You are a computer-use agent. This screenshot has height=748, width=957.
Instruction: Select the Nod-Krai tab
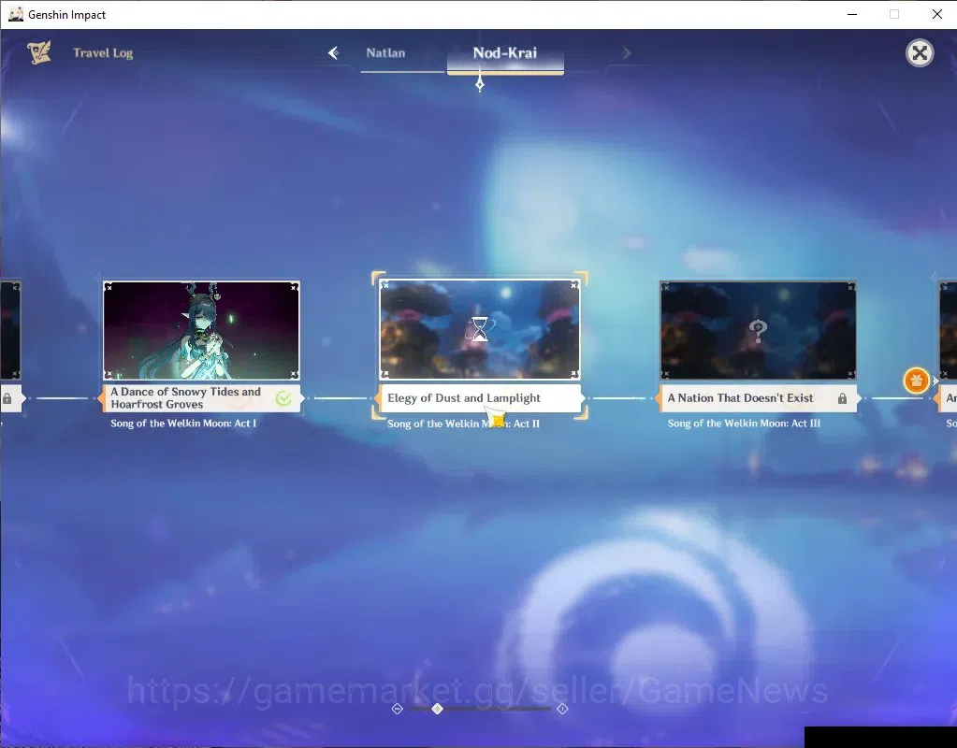[505, 53]
